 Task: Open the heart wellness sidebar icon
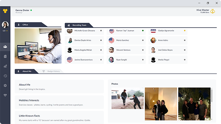[5, 95]
